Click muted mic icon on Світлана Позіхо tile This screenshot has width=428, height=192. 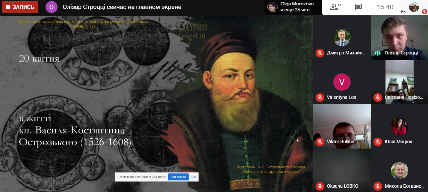point(378,97)
